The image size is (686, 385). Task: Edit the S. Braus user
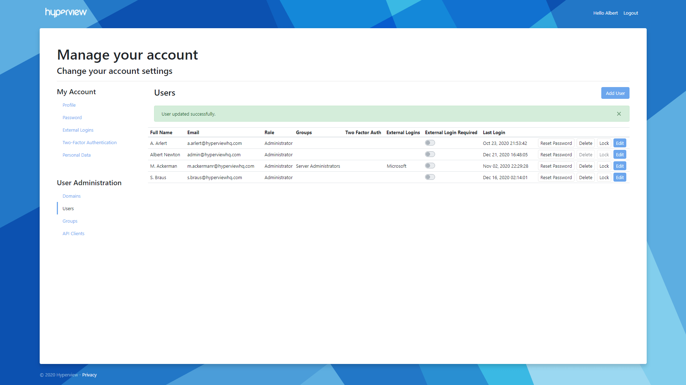(620, 177)
